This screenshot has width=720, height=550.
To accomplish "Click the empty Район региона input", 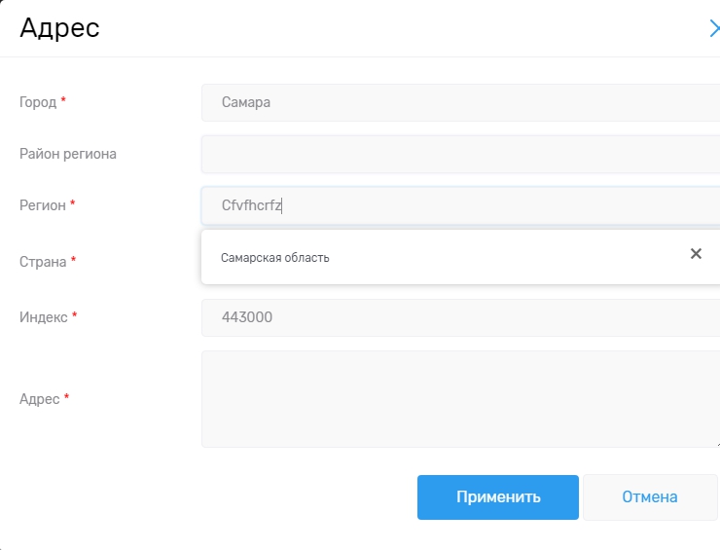I will point(459,154).
